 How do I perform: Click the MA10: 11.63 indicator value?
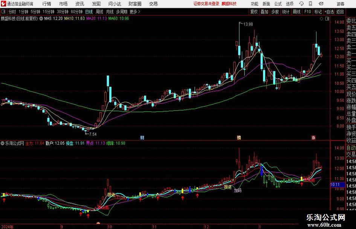(x=74, y=18)
